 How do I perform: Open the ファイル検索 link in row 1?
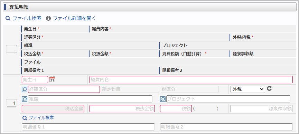pos(41,118)
